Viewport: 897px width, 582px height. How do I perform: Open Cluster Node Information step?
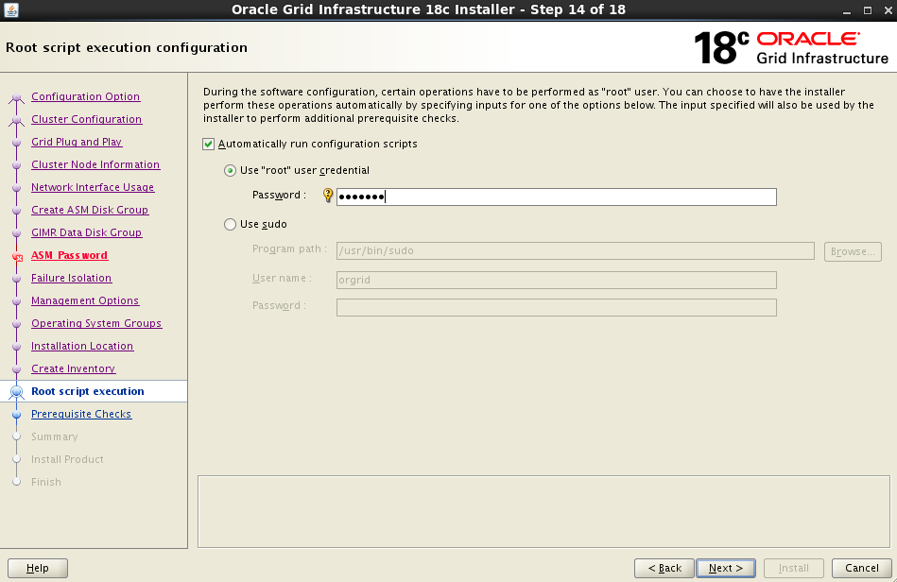click(x=95, y=164)
